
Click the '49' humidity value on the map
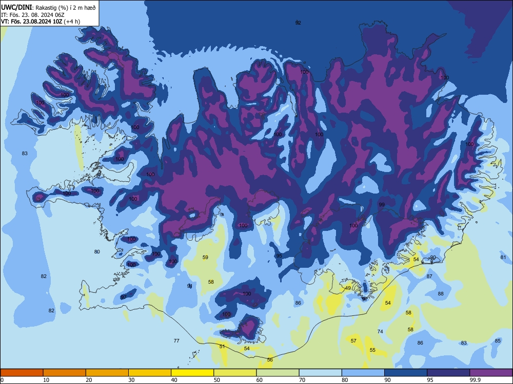[x=348, y=288]
